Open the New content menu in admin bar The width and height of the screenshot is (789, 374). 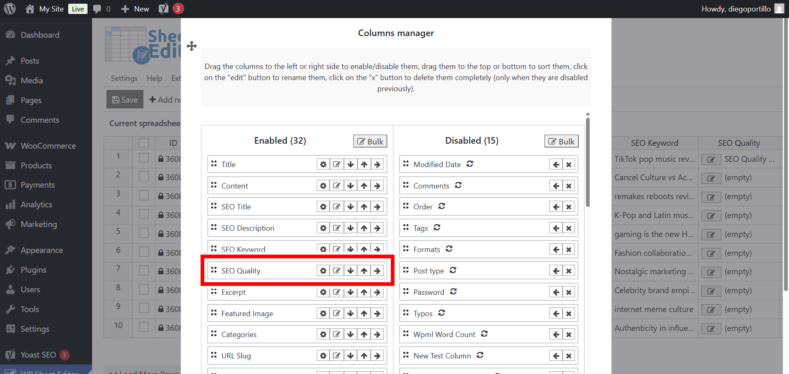(x=135, y=9)
